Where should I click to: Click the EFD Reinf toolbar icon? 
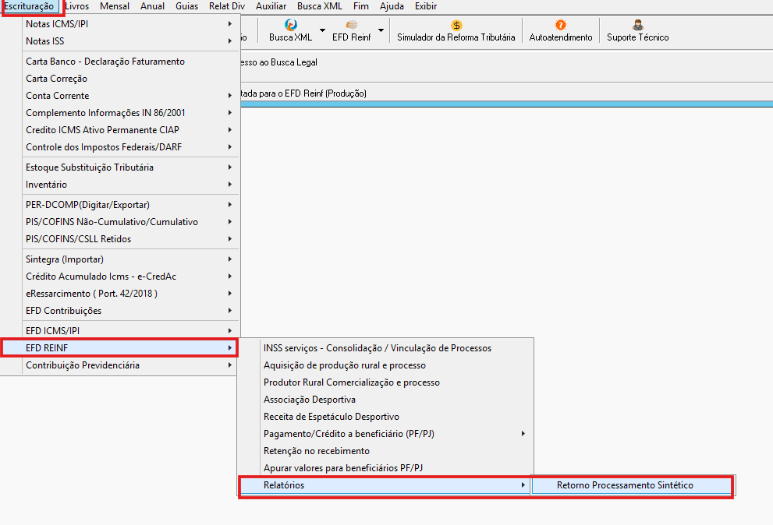coord(351,25)
